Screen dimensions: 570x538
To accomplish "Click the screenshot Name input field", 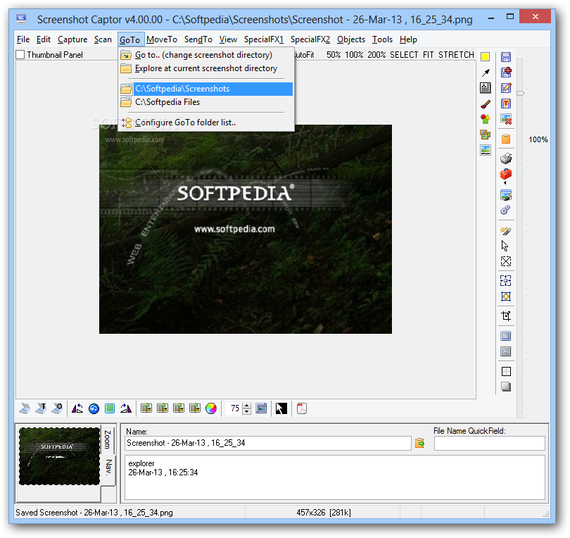I will 268,443.
